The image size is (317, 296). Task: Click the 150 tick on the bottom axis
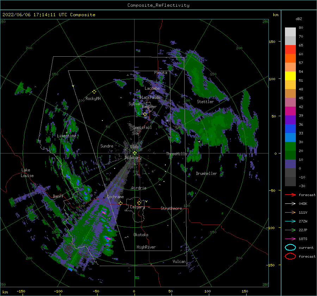click(x=245, y=291)
